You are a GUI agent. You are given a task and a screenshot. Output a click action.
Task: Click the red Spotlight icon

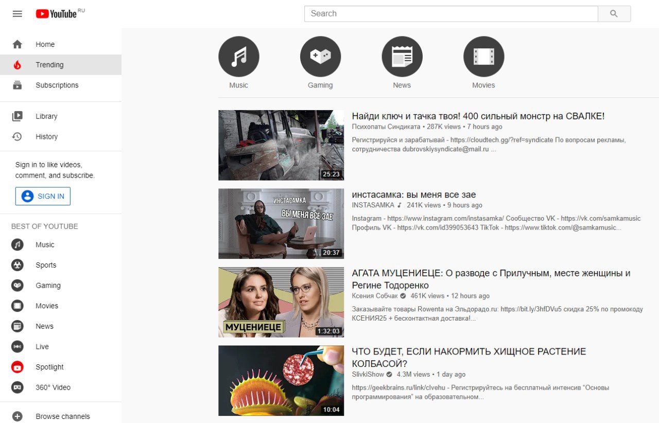18,367
